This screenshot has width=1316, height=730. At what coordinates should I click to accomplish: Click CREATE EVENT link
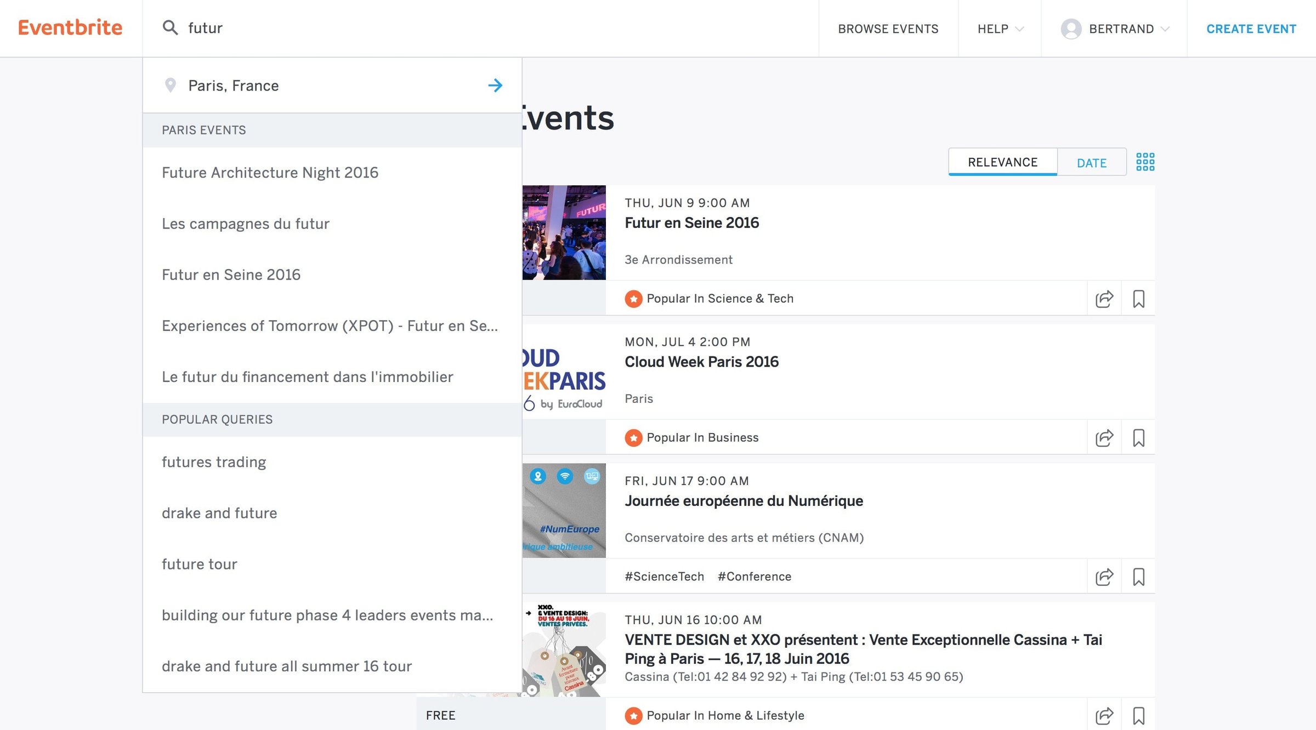[x=1251, y=28]
